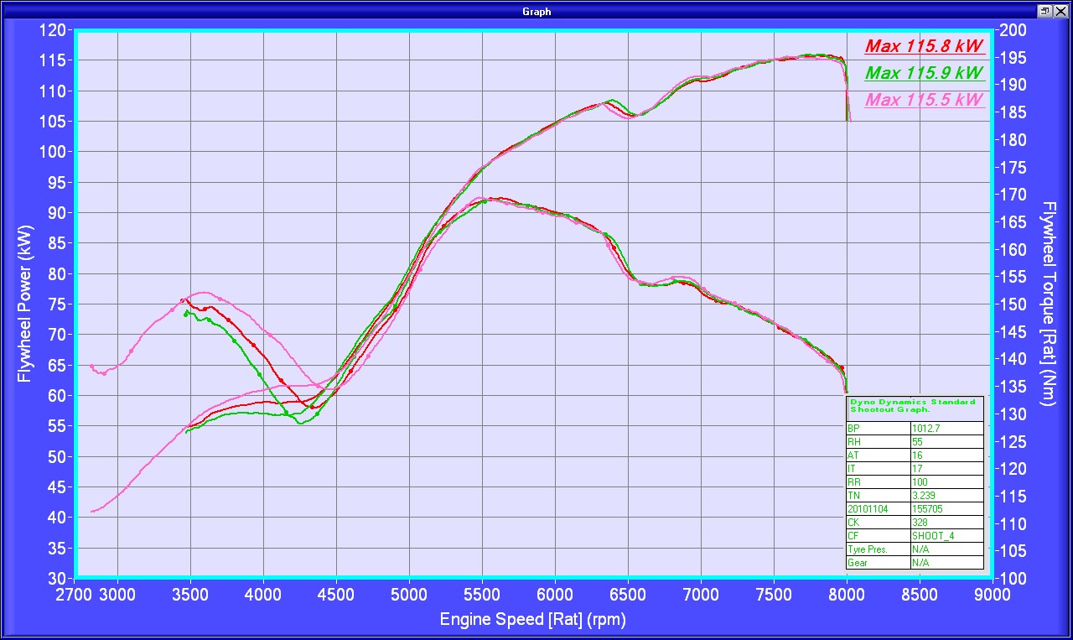The width and height of the screenshot is (1073, 640).
Task: Close the Graph window
Action: [1060, 11]
